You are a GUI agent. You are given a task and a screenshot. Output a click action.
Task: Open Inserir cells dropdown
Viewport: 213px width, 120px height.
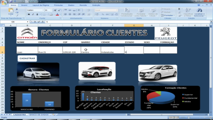coord(166,9)
